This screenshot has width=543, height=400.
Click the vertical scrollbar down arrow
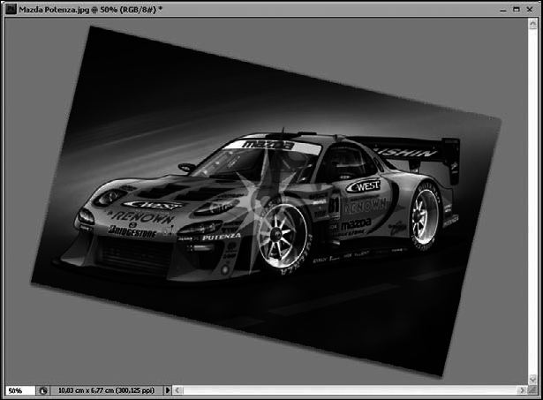click(x=532, y=379)
